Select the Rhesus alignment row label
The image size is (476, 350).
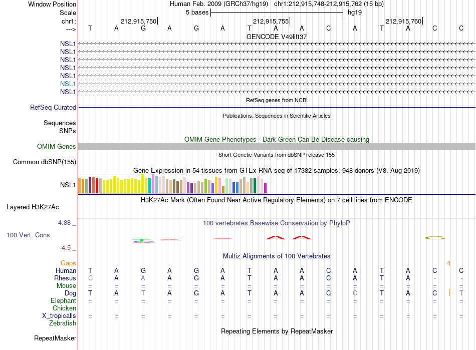click(65, 278)
